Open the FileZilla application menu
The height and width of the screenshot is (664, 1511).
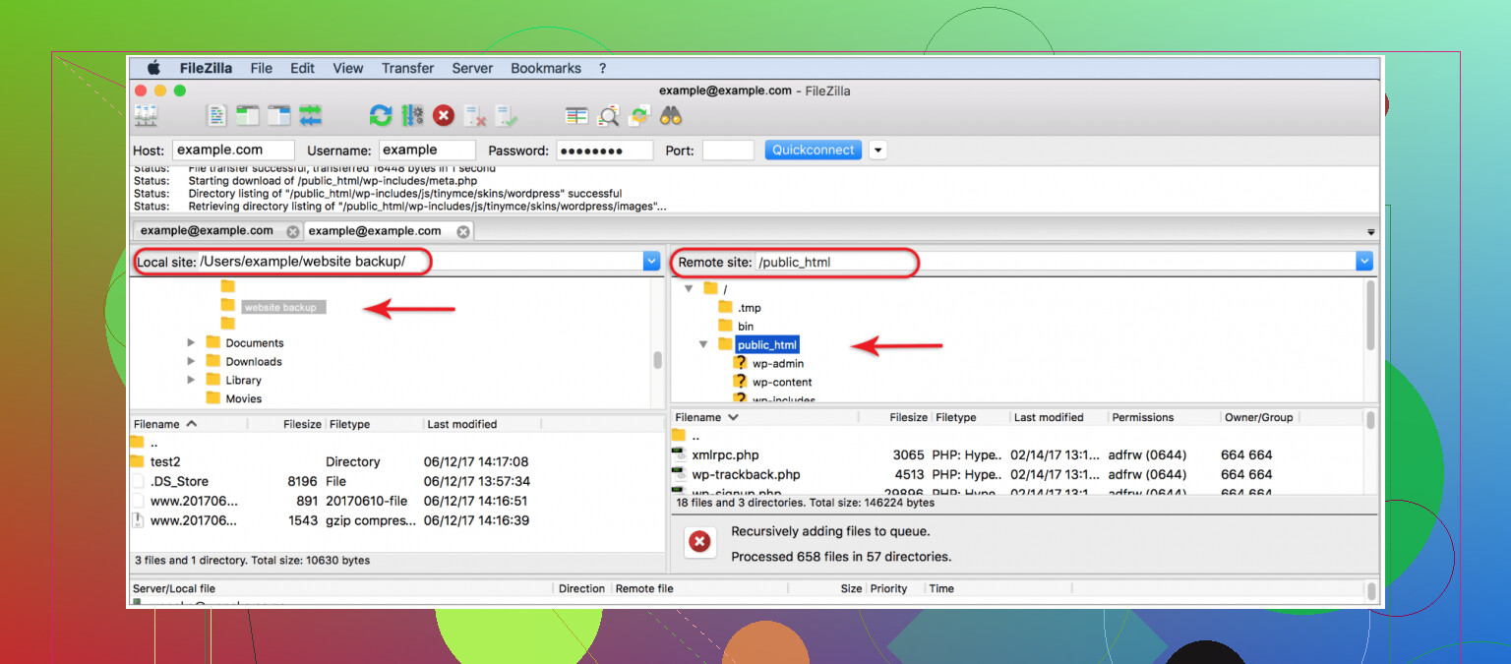206,68
